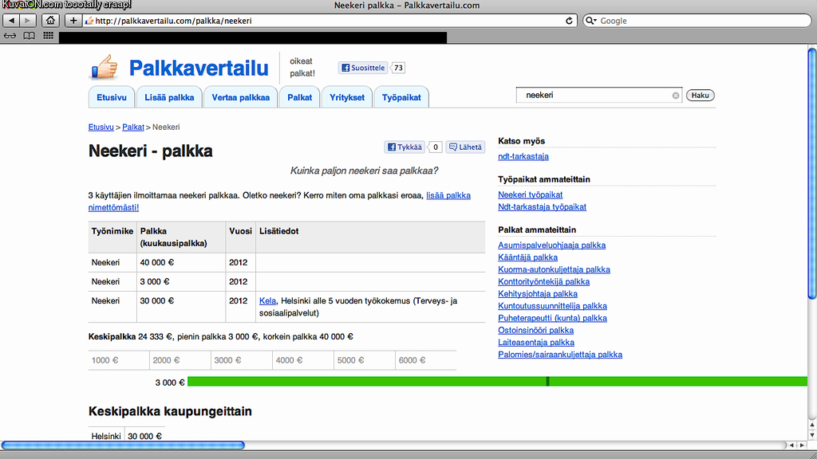Reload the page with the refresh icon

(x=570, y=21)
